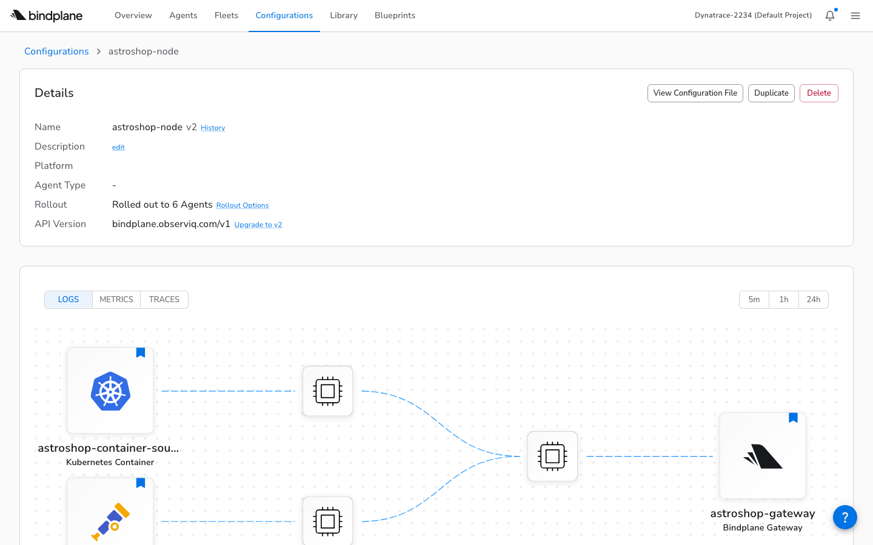Select the Kubernetes Container source node
873x545 pixels.
click(110, 391)
